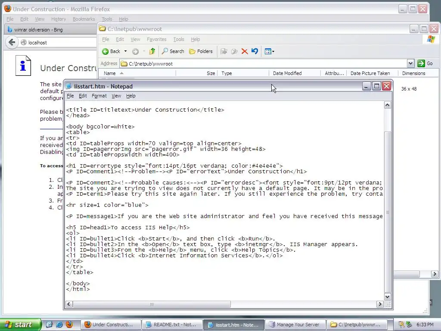441x331 pixels.
Task: Click the Move To icon in Explorer toolbar
Action: [x=224, y=51]
